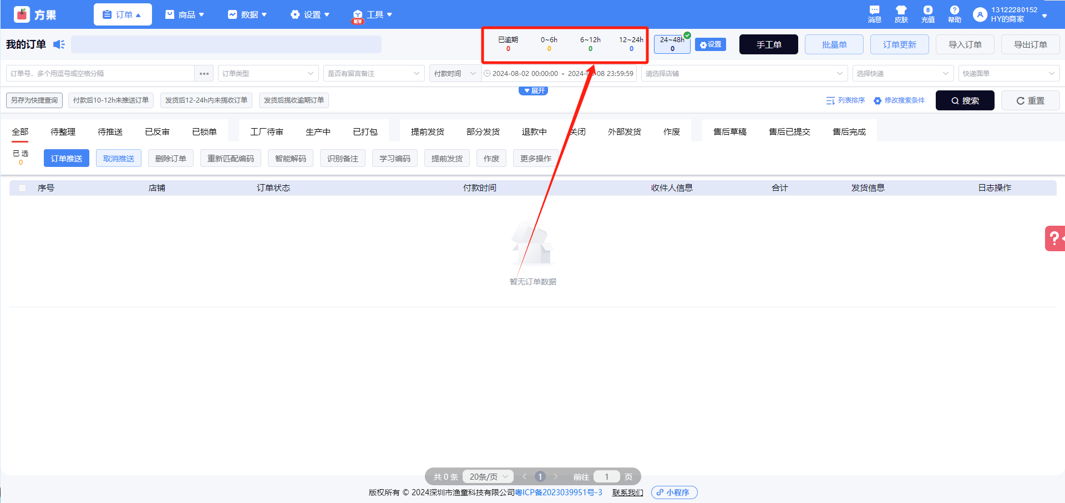Screen dimensions: 1065x503
Task: Open the 帮助 help icon
Action: pyautogui.click(x=954, y=14)
